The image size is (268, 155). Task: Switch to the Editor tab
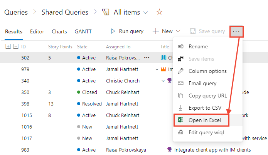(37, 31)
